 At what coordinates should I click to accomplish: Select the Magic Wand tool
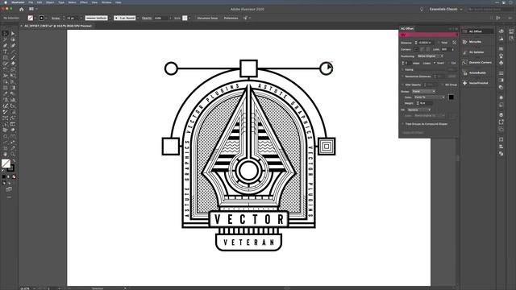pyautogui.click(x=5, y=39)
